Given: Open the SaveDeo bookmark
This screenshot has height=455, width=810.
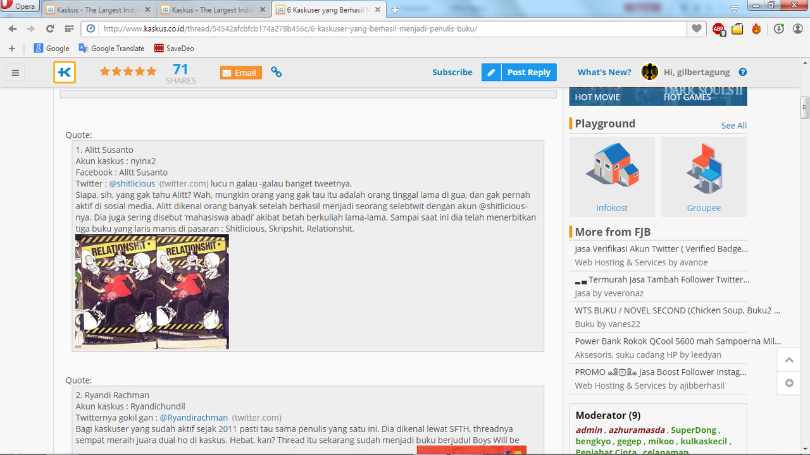Looking at the screenshot, I should point(174,48).
